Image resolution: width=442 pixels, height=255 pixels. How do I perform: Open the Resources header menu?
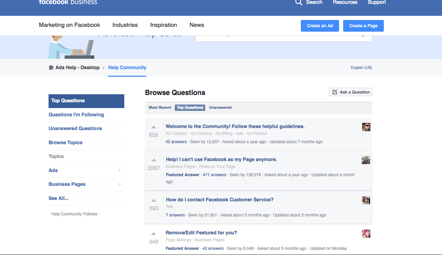click(x=345, y=2)
